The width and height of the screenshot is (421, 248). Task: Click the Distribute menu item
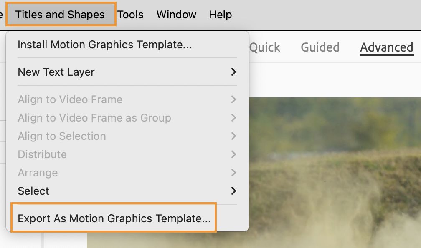point(42,154)
